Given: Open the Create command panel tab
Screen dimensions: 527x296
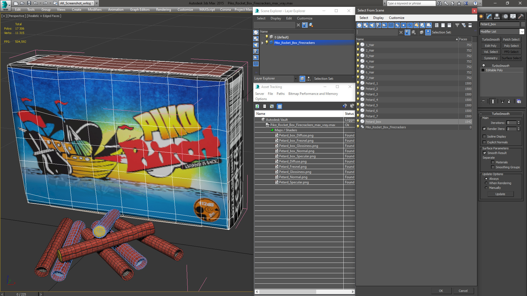Looking at the screenshot, I should 481,16.
